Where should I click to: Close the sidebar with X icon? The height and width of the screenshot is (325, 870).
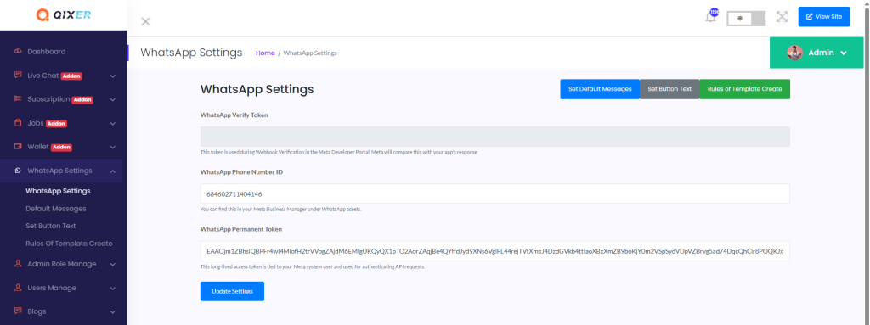pyautogui.click(x=145, y=21)
